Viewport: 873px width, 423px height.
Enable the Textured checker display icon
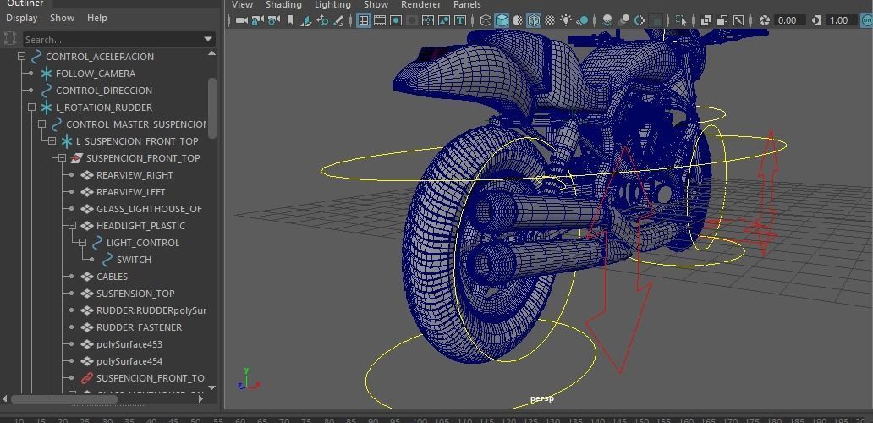[x=550, y=20]
